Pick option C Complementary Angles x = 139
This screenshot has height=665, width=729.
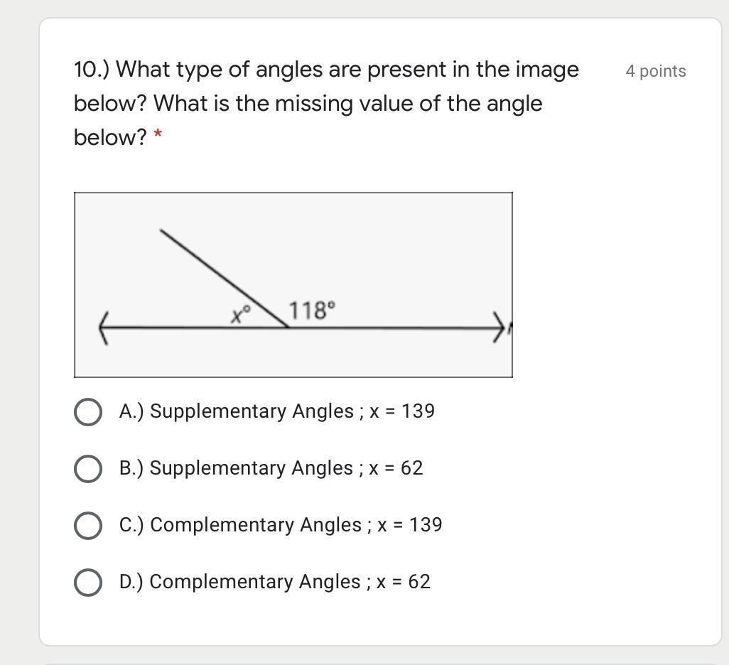(87, 526)
